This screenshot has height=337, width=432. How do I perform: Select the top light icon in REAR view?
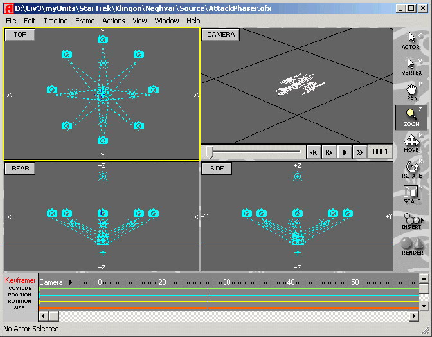[103, 176]
